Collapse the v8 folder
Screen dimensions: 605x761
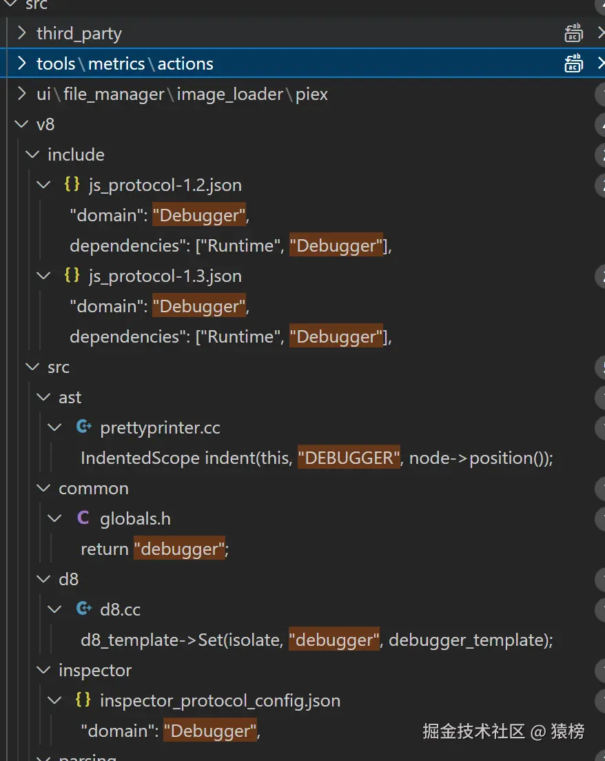[21, 124]
